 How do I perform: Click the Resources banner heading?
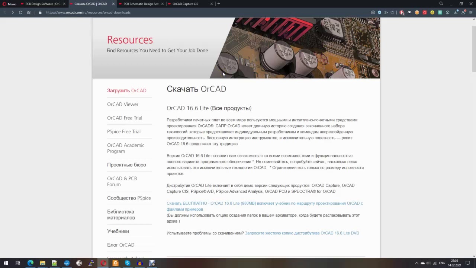[x=130, y=40]
